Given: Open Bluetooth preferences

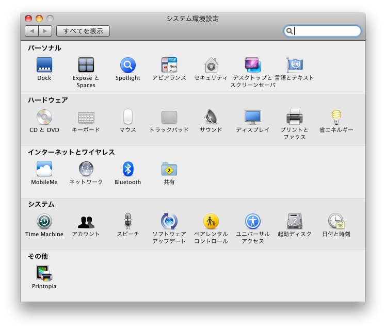Looking at the screenshot, I should click(x=127, y=170).
